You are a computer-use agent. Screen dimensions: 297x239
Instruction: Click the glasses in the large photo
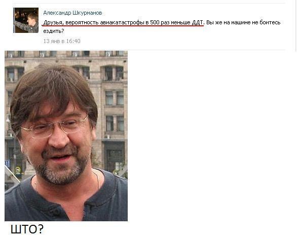tap(55, 126)
